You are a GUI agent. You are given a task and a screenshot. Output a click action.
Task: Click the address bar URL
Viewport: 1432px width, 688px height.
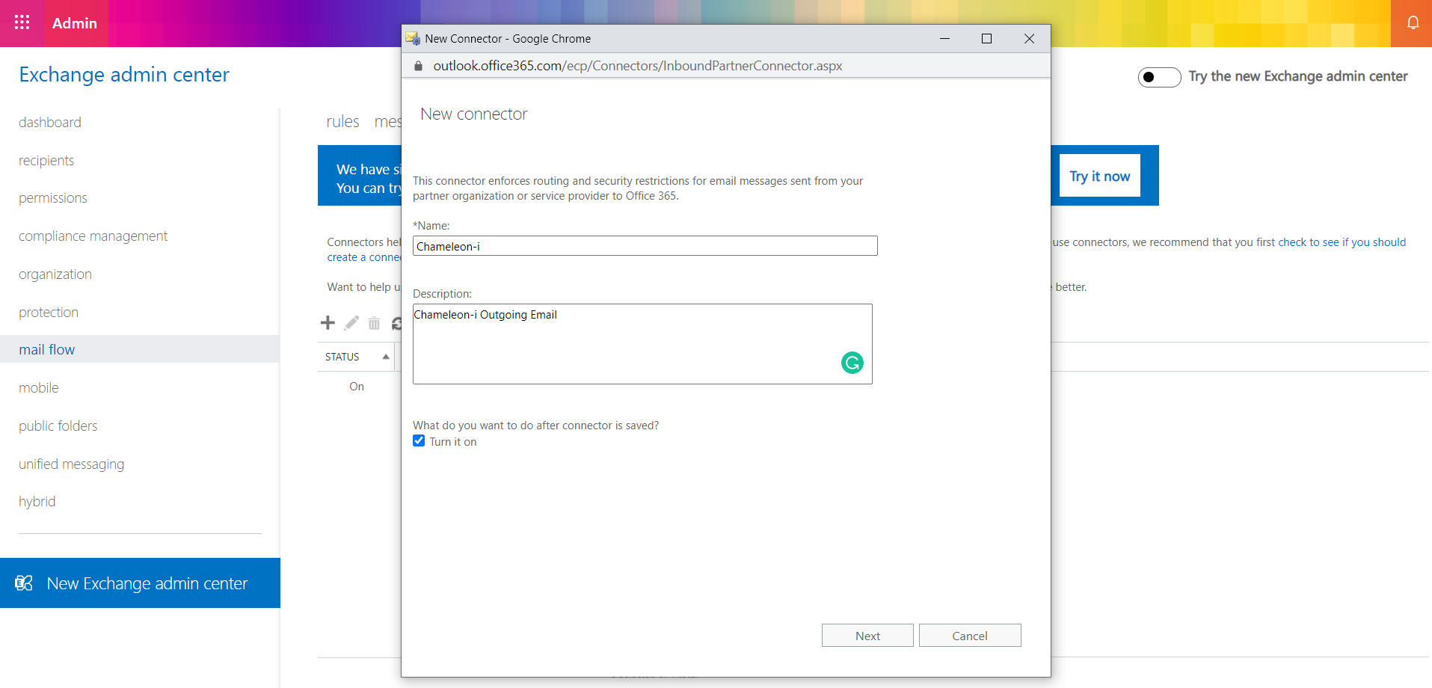point(638,66)
